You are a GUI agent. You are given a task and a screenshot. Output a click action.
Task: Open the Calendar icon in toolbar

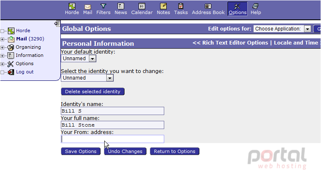coord(141,6)
